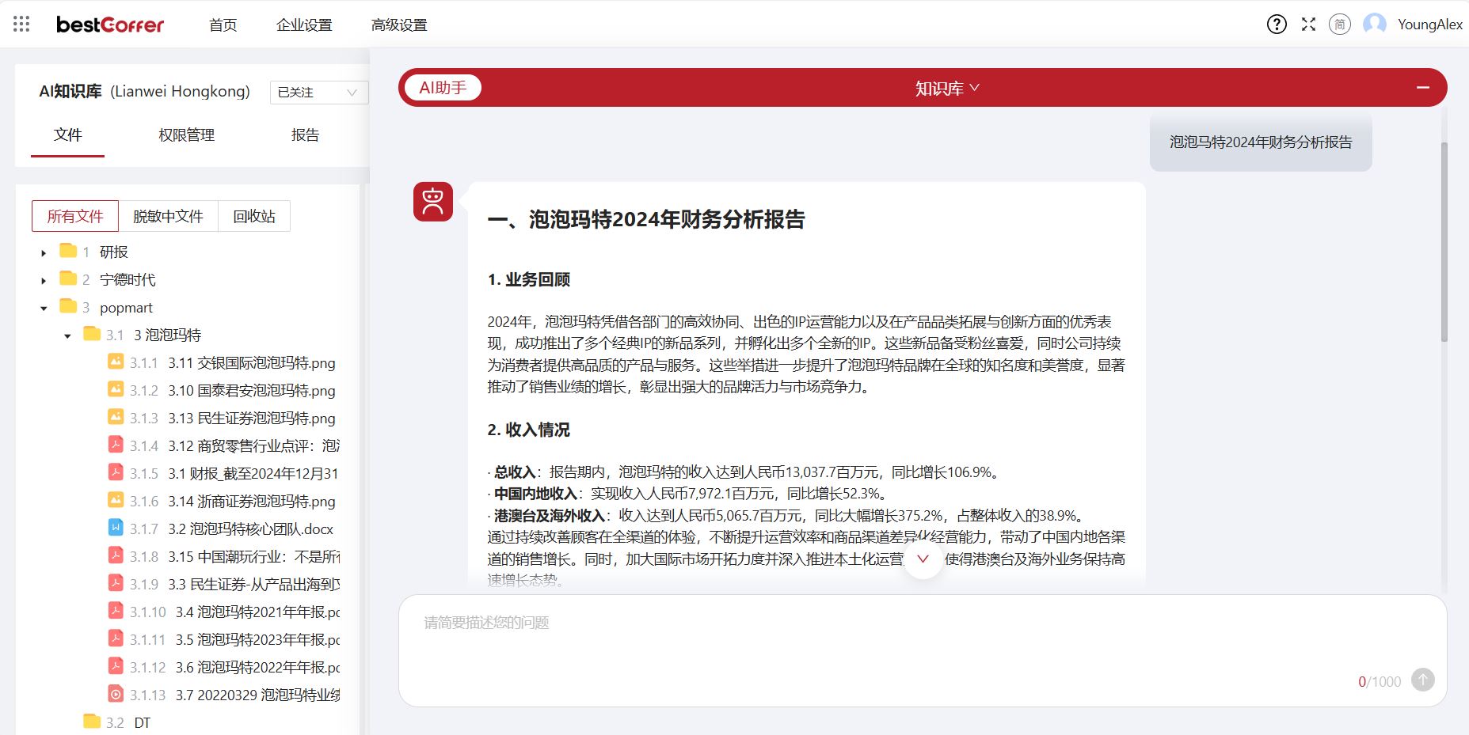Minimize the AI assistant panel
Viewport: 1469px width, 735px height.
coord(1423,88)
